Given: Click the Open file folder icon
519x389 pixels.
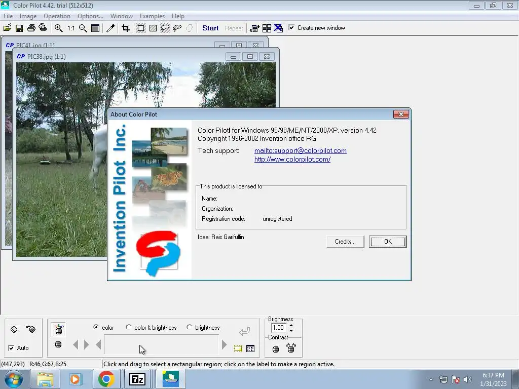Looking at the screenshot, I should [7, 28].
